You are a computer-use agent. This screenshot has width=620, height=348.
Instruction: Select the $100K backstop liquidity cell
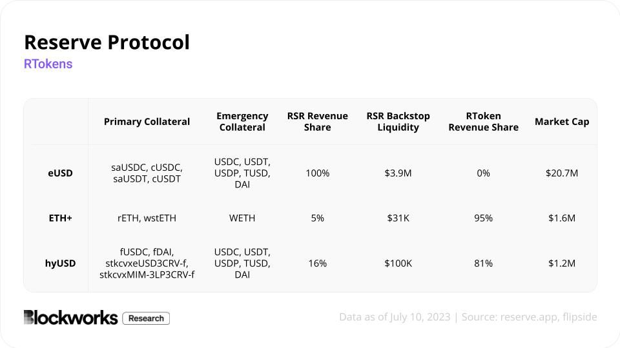pos(398,263)
